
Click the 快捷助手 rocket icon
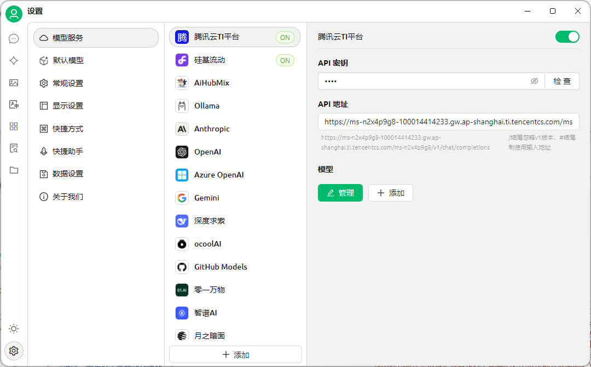(44, 151)
